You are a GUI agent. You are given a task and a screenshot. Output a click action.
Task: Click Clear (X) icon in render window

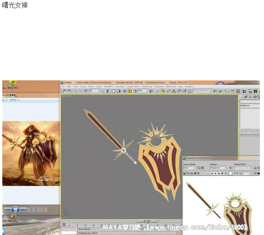(199, 173)
